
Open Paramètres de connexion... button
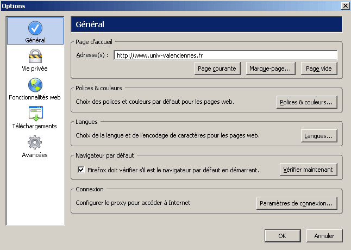coord(296,203)
